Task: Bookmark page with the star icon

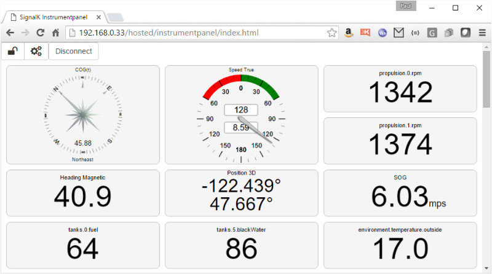Action: (x=332, y=33)
